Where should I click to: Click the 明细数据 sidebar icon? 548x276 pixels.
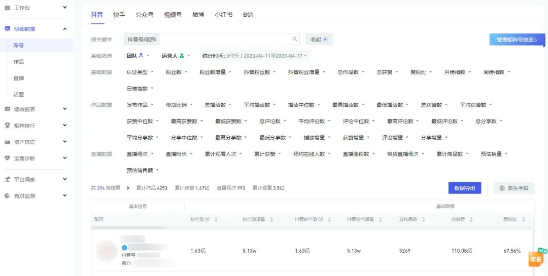(7, 29)
